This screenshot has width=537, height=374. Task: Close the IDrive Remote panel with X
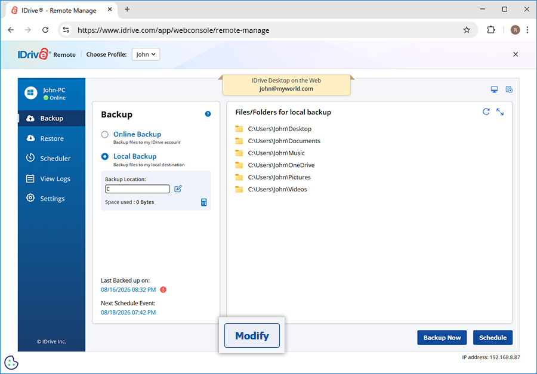click(516, 54)
